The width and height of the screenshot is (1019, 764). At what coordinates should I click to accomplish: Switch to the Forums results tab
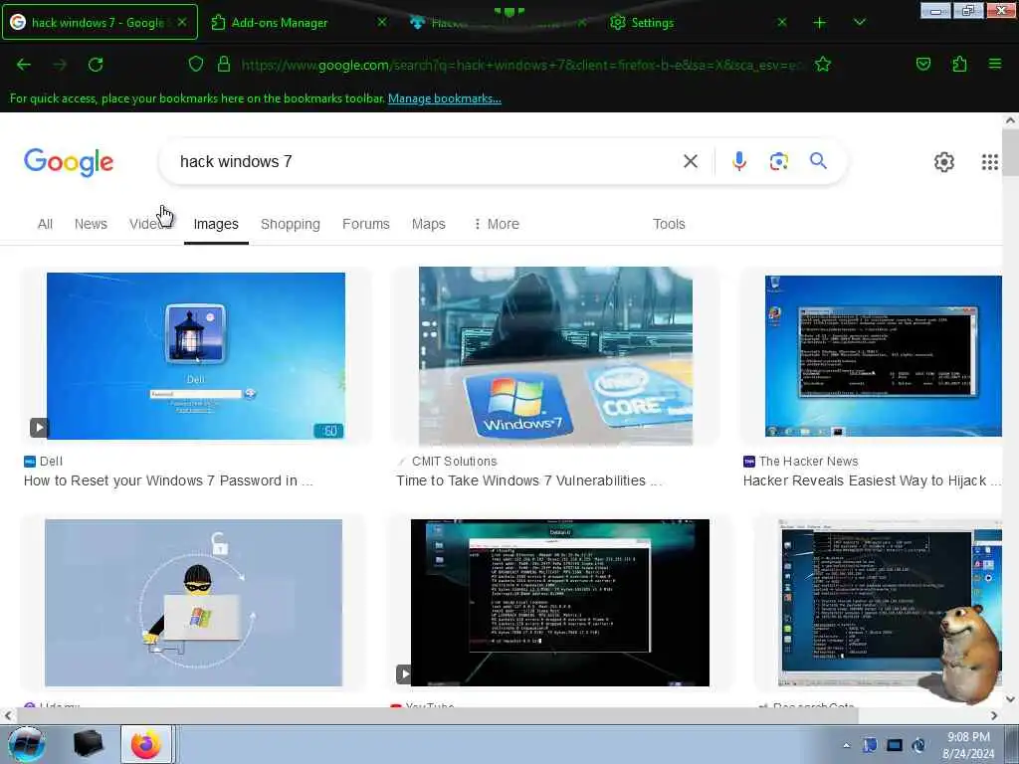366,224
